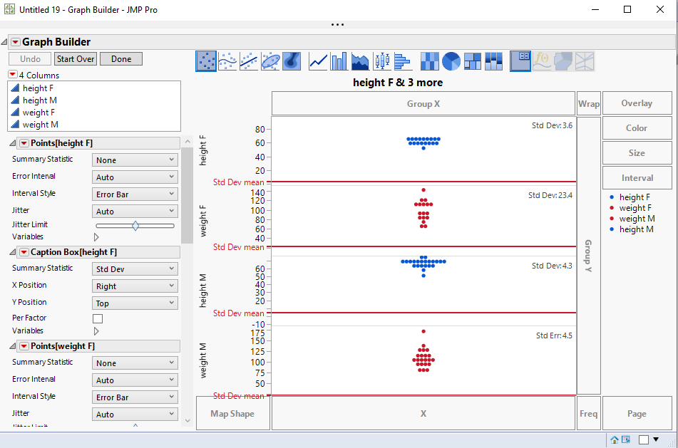Select the Mosaic element icon
678x448 pixels.
coord(493,61)
